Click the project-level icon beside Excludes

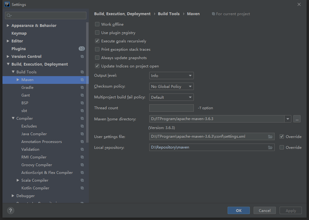82,126
